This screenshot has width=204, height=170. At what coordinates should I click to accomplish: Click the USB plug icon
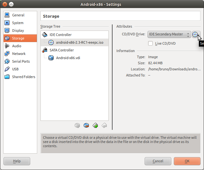[7, 69]
